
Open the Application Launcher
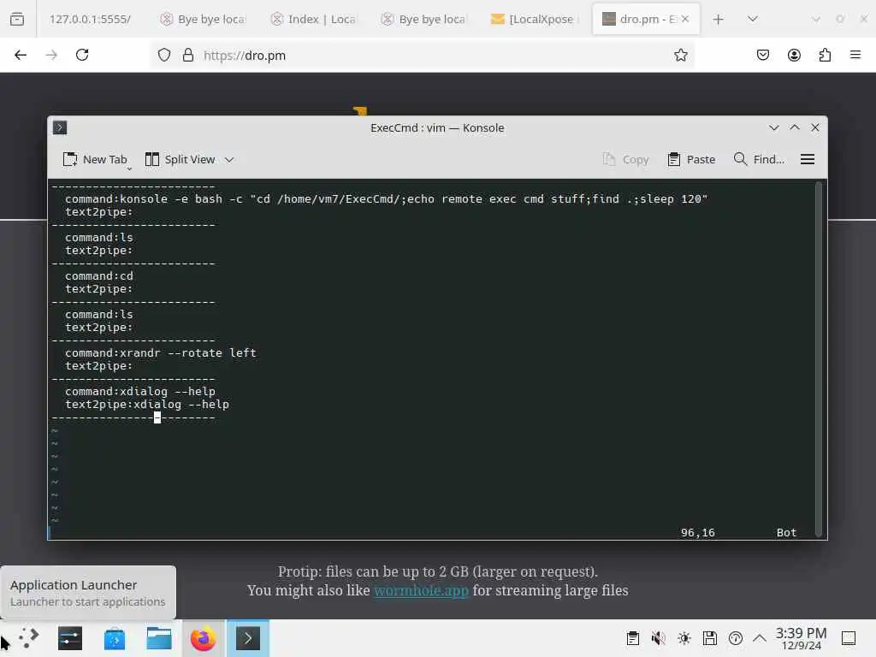(x=28, y=638)
